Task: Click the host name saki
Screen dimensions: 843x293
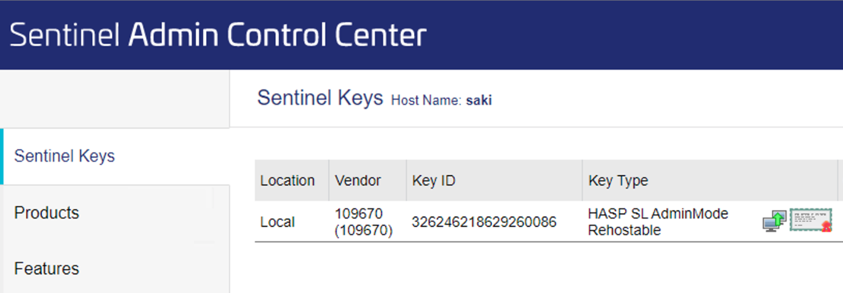Action: (x=479, y=100)
